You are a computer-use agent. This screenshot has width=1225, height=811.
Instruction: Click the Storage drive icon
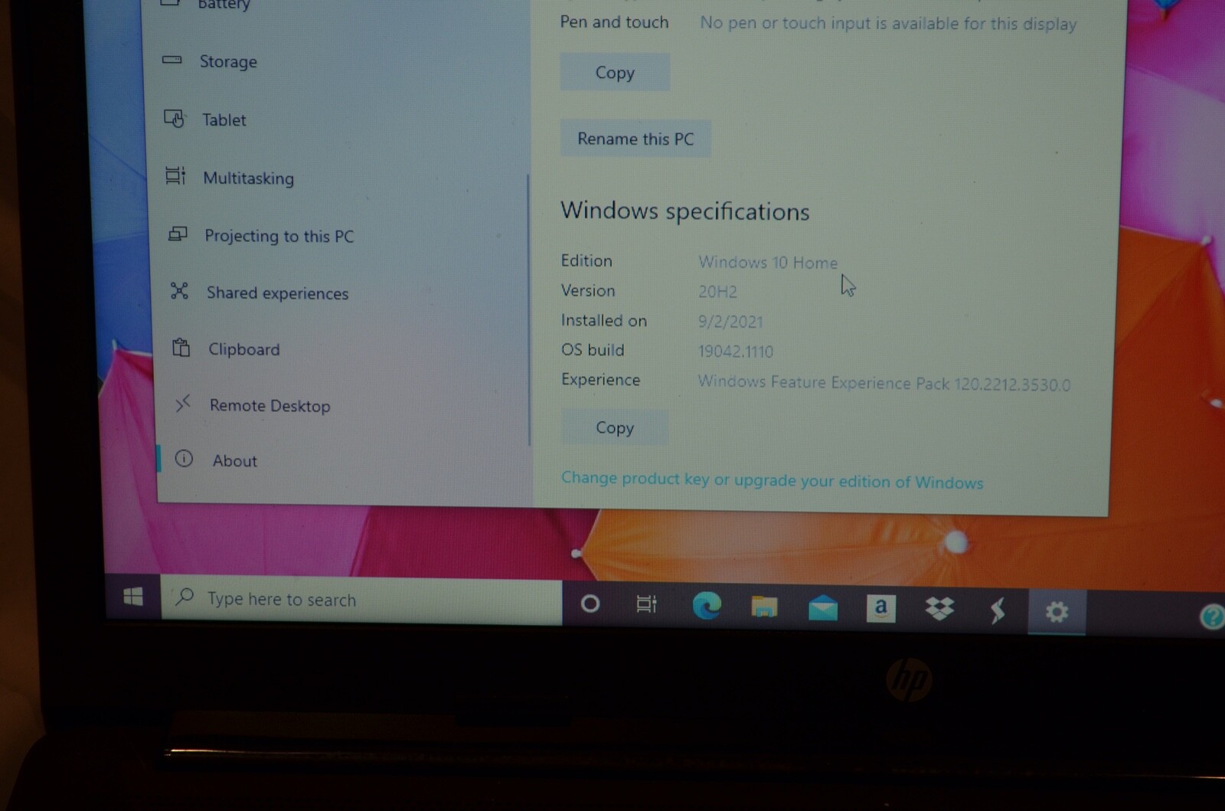(x=172, y=59)
